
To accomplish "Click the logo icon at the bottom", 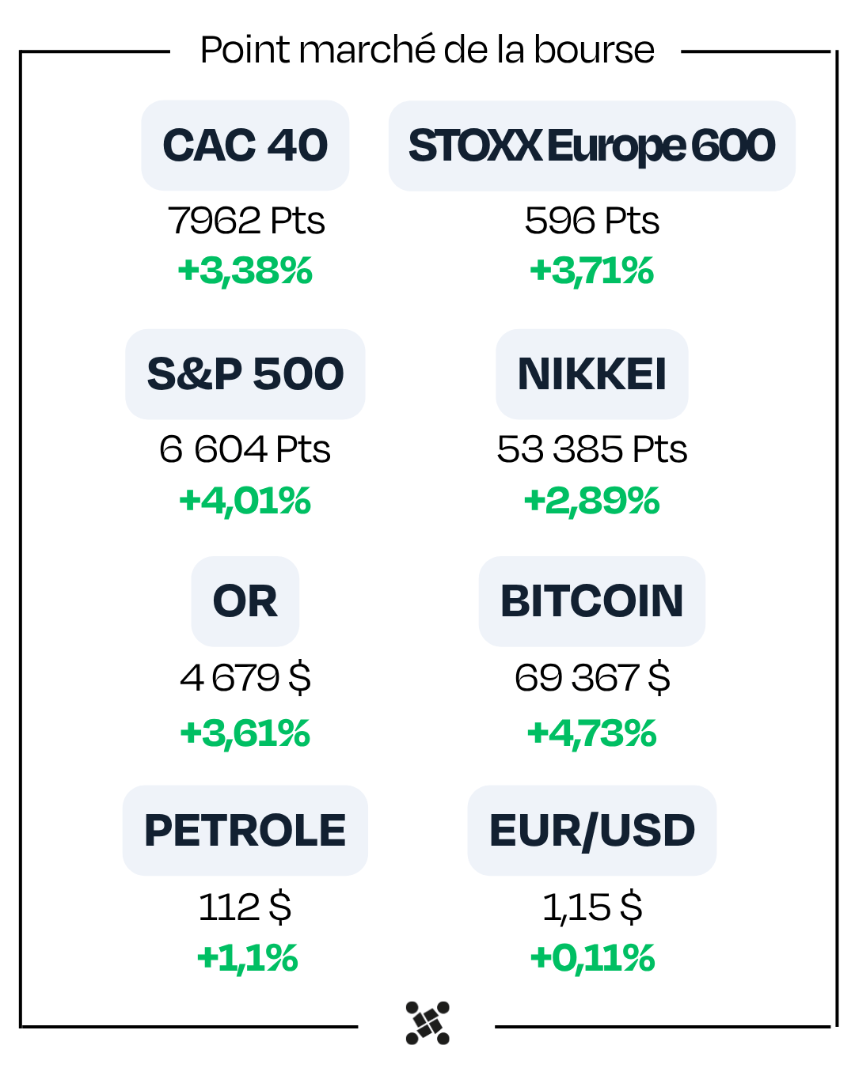I will [x=427, y=1022].
